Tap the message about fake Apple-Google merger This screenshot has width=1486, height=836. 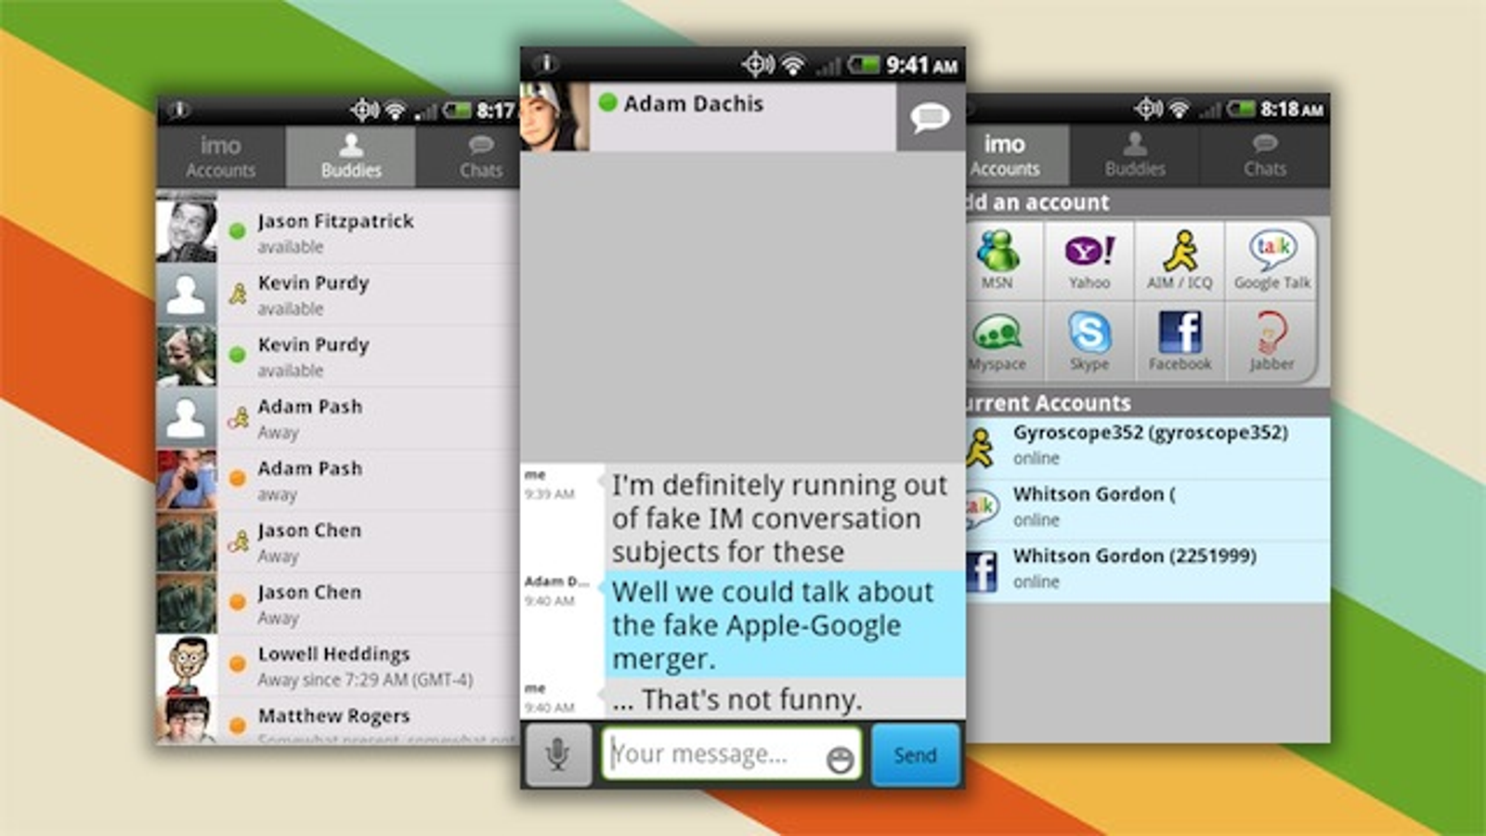(786, 624)
